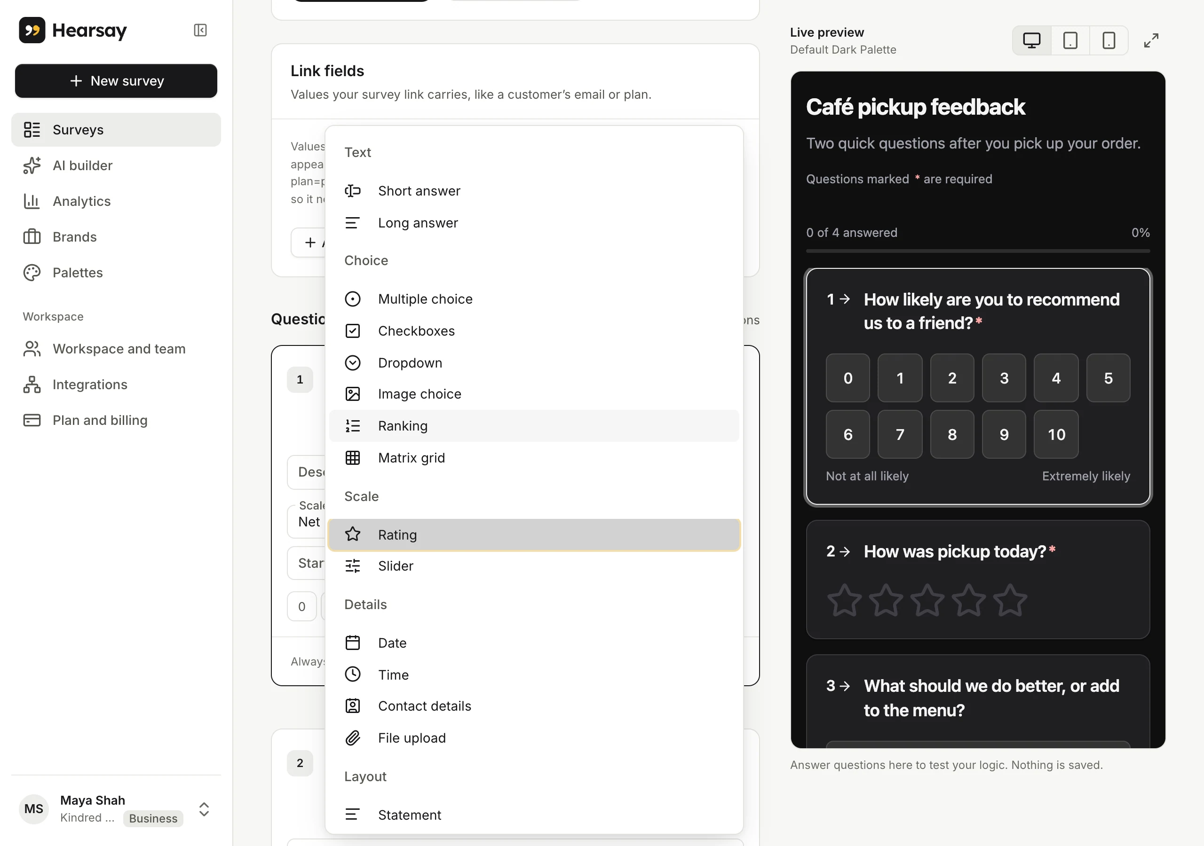Expand the live preview to fullscreen
Screen dimensions: 1204x846
click(1151, 40)
